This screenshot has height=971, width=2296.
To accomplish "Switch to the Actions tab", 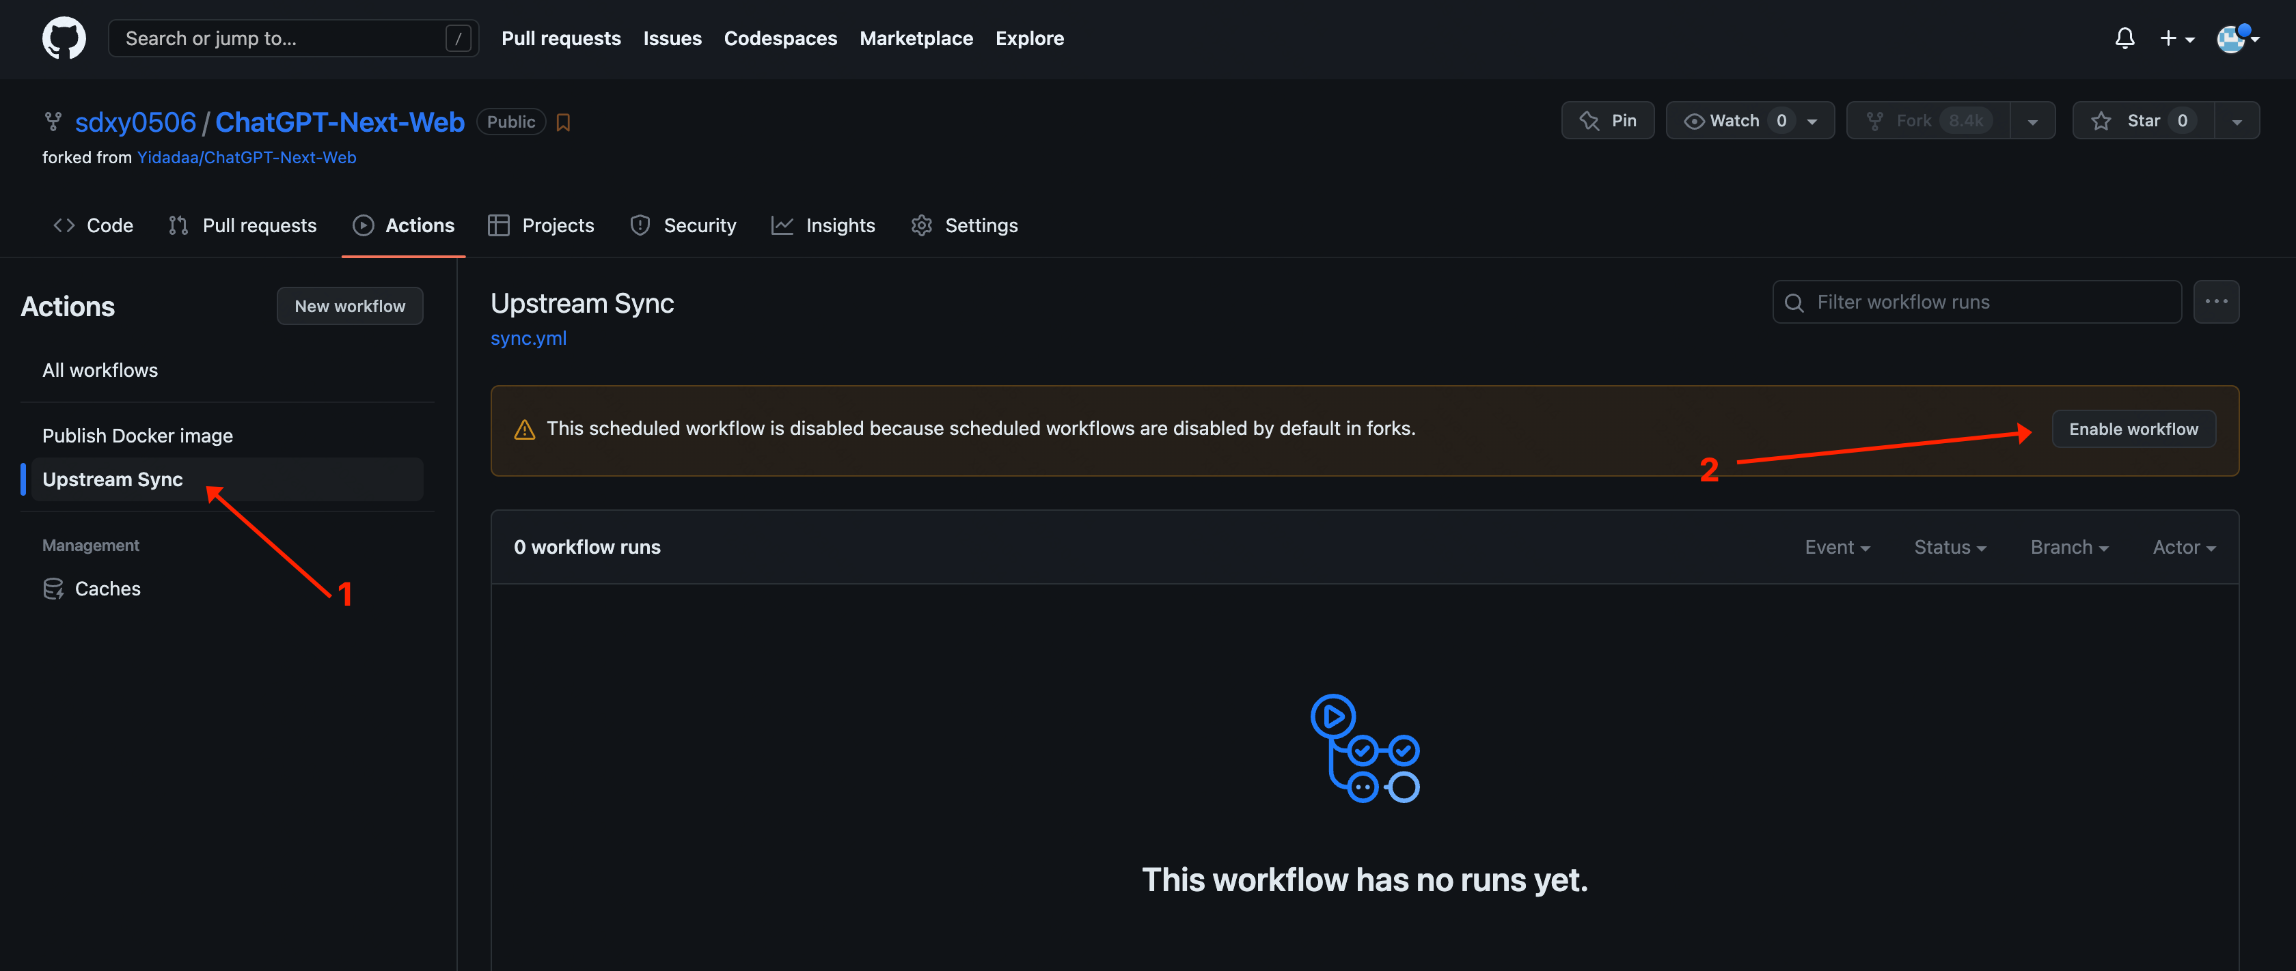I will pos(404,225).
